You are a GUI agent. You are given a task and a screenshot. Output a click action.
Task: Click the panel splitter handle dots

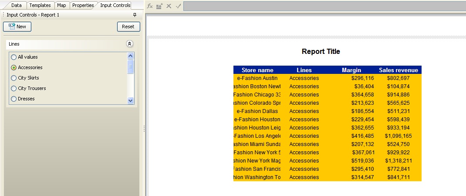click(x=144, y=129)
